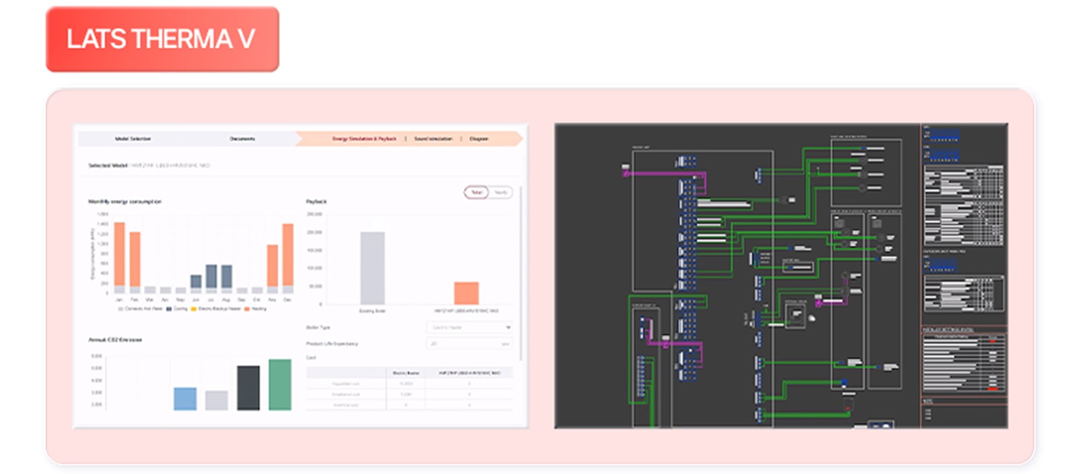The width and height of the screenshot is (1084, 474).
Task: Expand the Boiler Type dropdown
Action: [x=469, y=327]
